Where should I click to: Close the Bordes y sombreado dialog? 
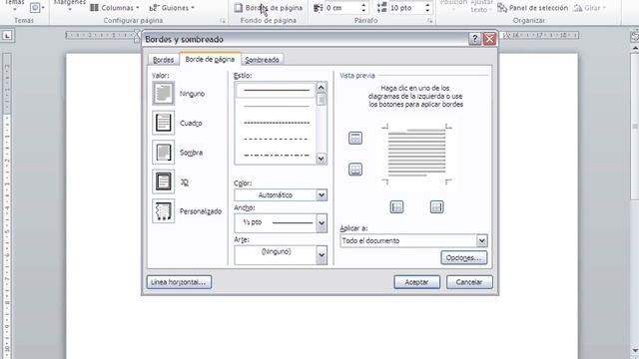pyautogui.click(x=489, y=39)
